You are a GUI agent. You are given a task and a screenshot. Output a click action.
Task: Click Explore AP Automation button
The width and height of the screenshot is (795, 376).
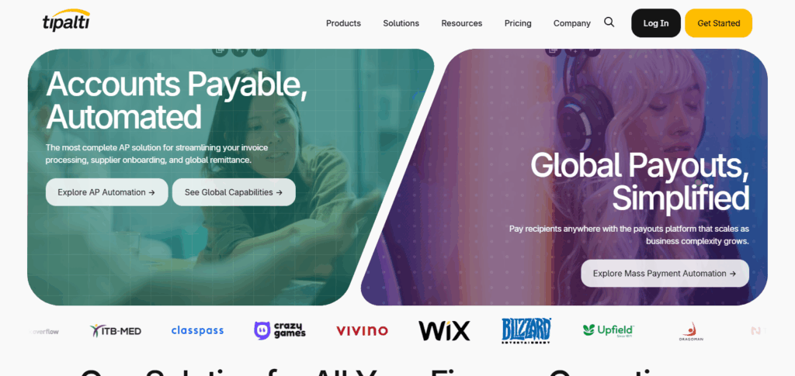click(x=106, y=192)
